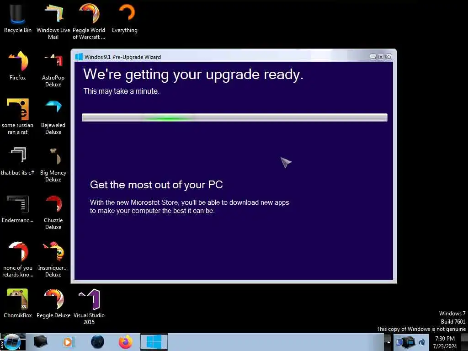This screenshot has height=351, width=468.
Task: Open the dark box app in taskbar
Action: (40, 342)
